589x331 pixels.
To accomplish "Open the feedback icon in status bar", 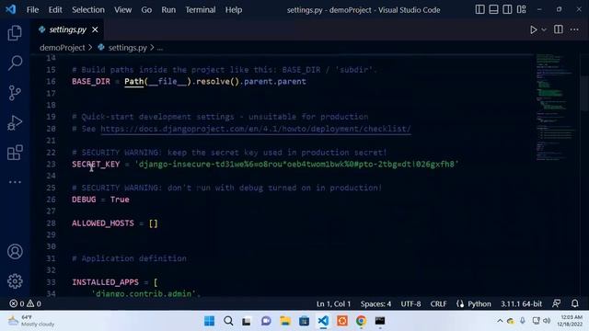I will tap(556, 303).
